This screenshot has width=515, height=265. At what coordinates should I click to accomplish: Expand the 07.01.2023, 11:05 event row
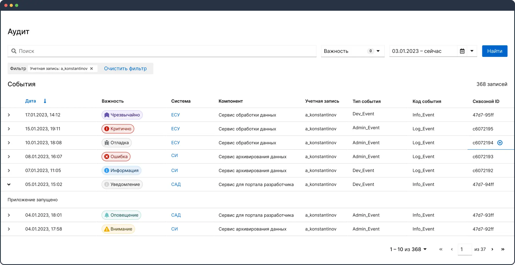pyautogui.click(x=9, y=171)
